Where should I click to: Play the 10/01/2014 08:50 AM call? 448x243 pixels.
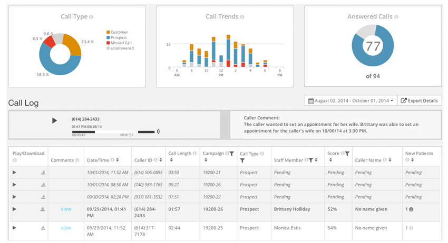pyautogui.click(x=14, y=185)
